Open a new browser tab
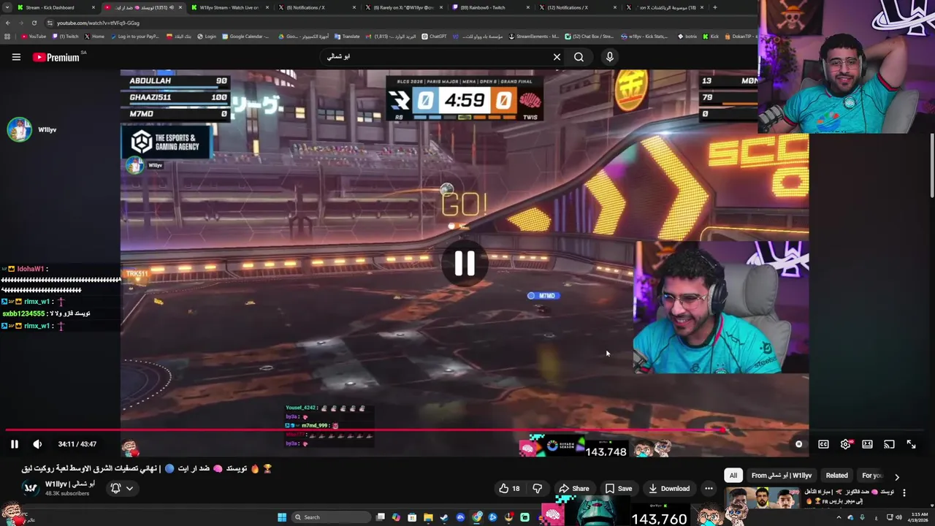935x526 pixels. point(714,7)
